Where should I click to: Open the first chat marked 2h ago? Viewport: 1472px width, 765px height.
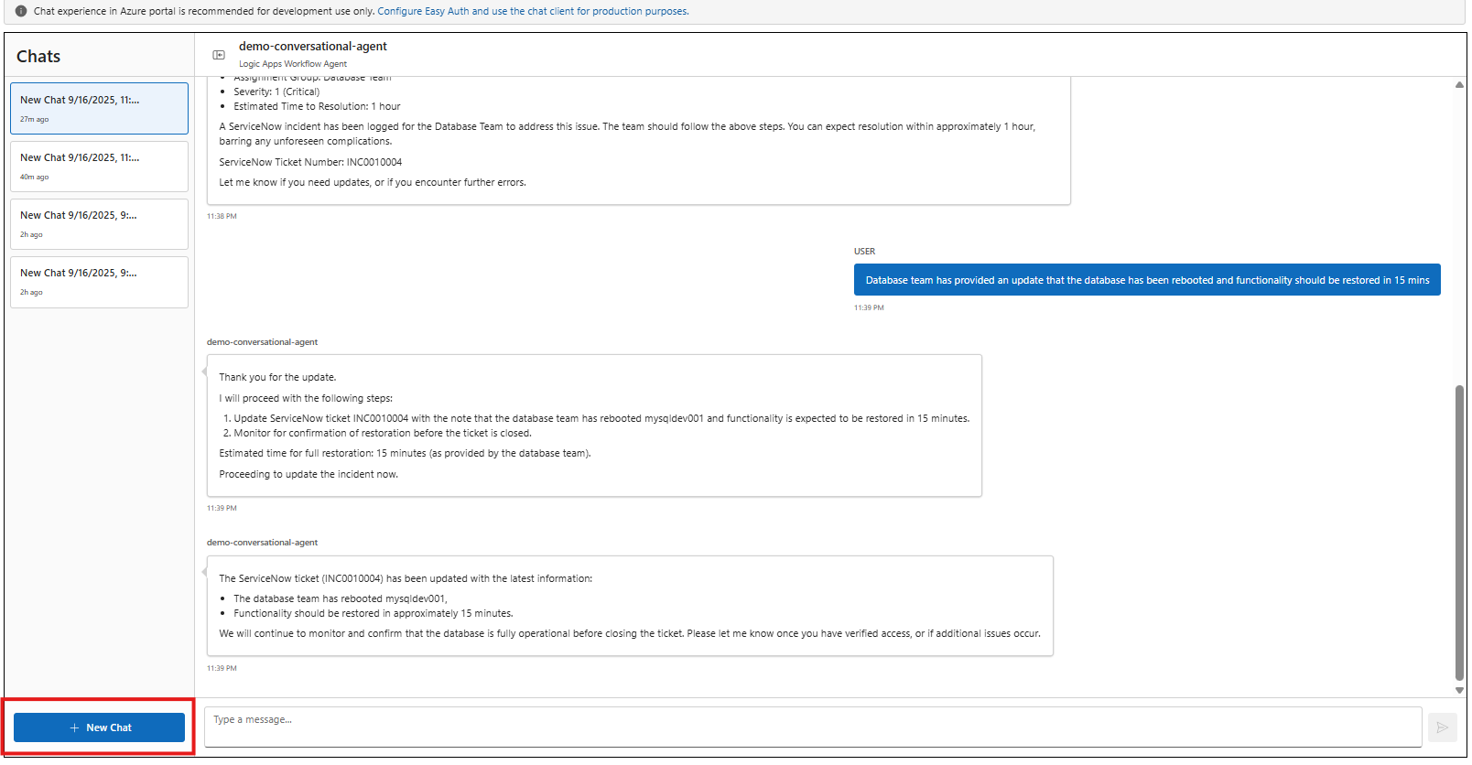99,223
